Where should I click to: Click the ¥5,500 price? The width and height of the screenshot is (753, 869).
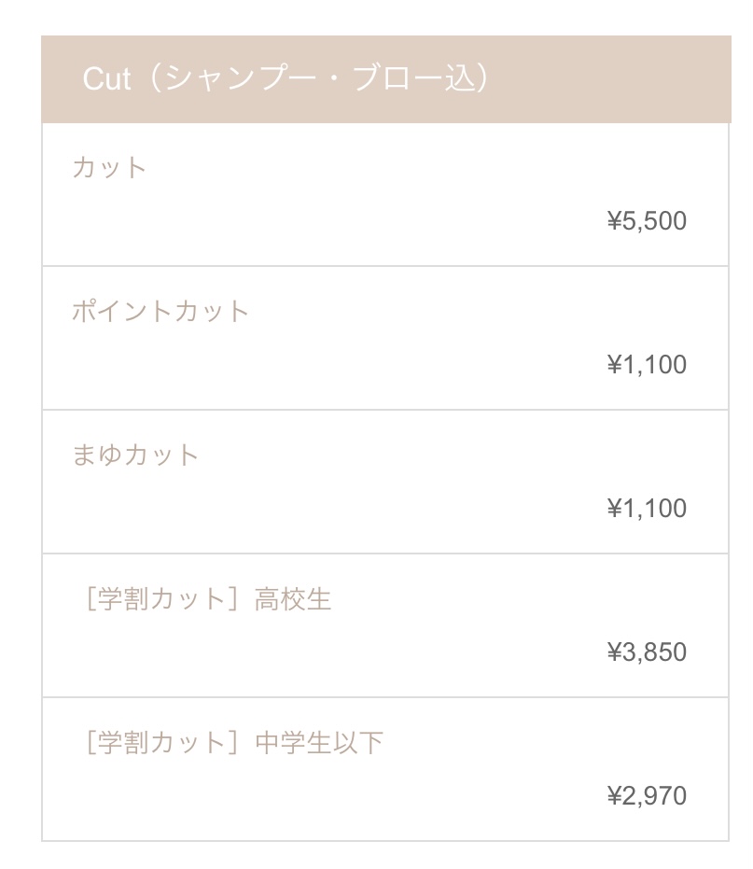point(647,220)
